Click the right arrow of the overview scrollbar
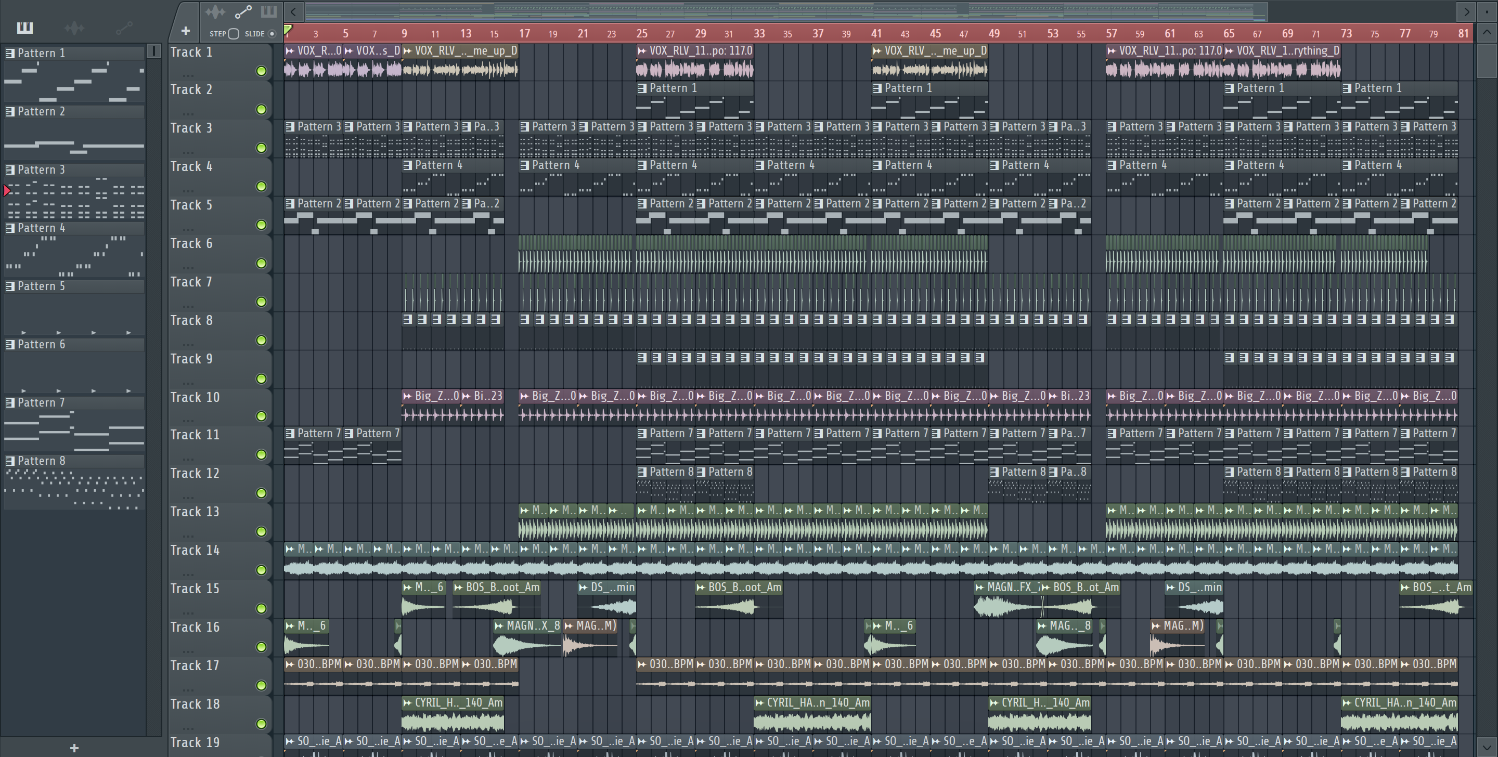 click(x=1466, y=11)
